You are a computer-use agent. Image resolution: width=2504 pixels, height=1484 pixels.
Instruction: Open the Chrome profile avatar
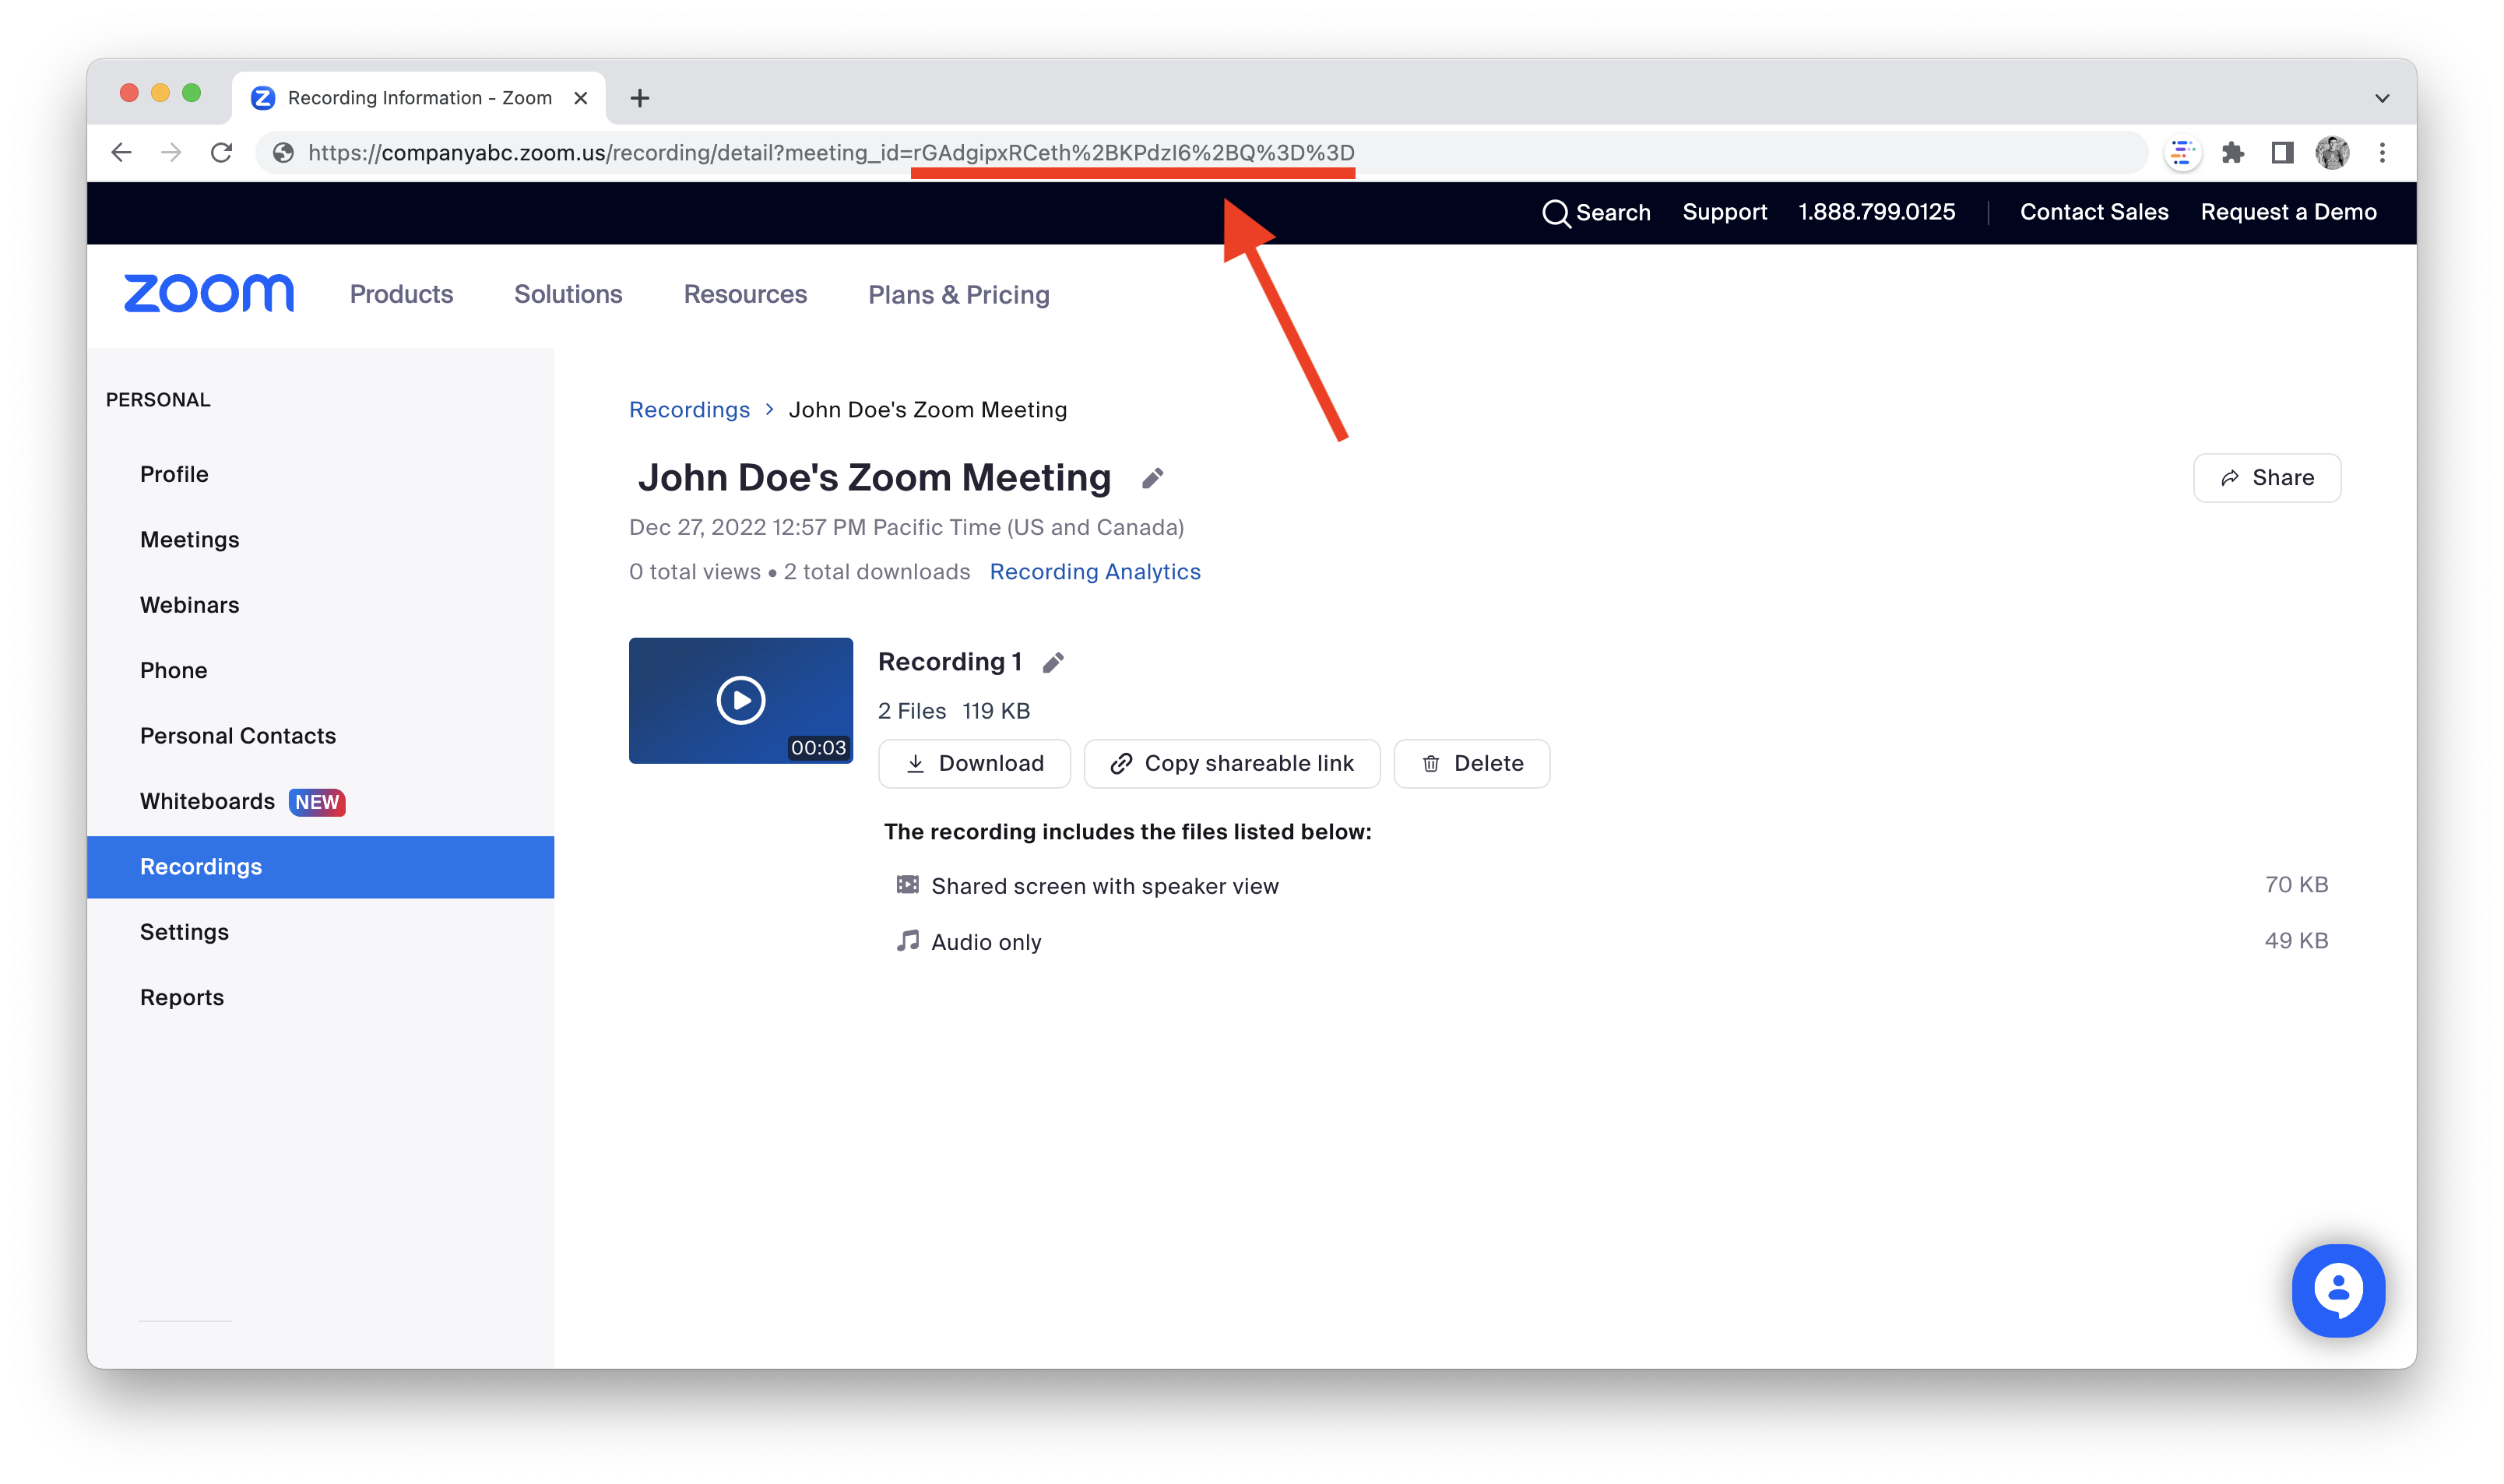point(2332,152)
